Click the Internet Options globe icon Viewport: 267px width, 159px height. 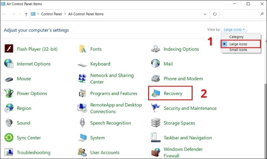click(9, 64)
